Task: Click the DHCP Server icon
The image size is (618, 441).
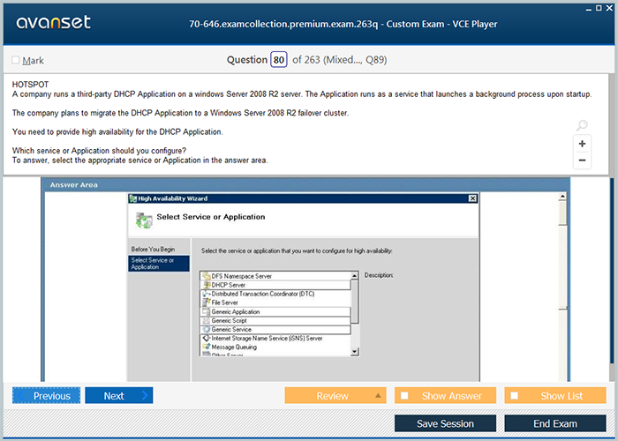Action: coord(206,285)
